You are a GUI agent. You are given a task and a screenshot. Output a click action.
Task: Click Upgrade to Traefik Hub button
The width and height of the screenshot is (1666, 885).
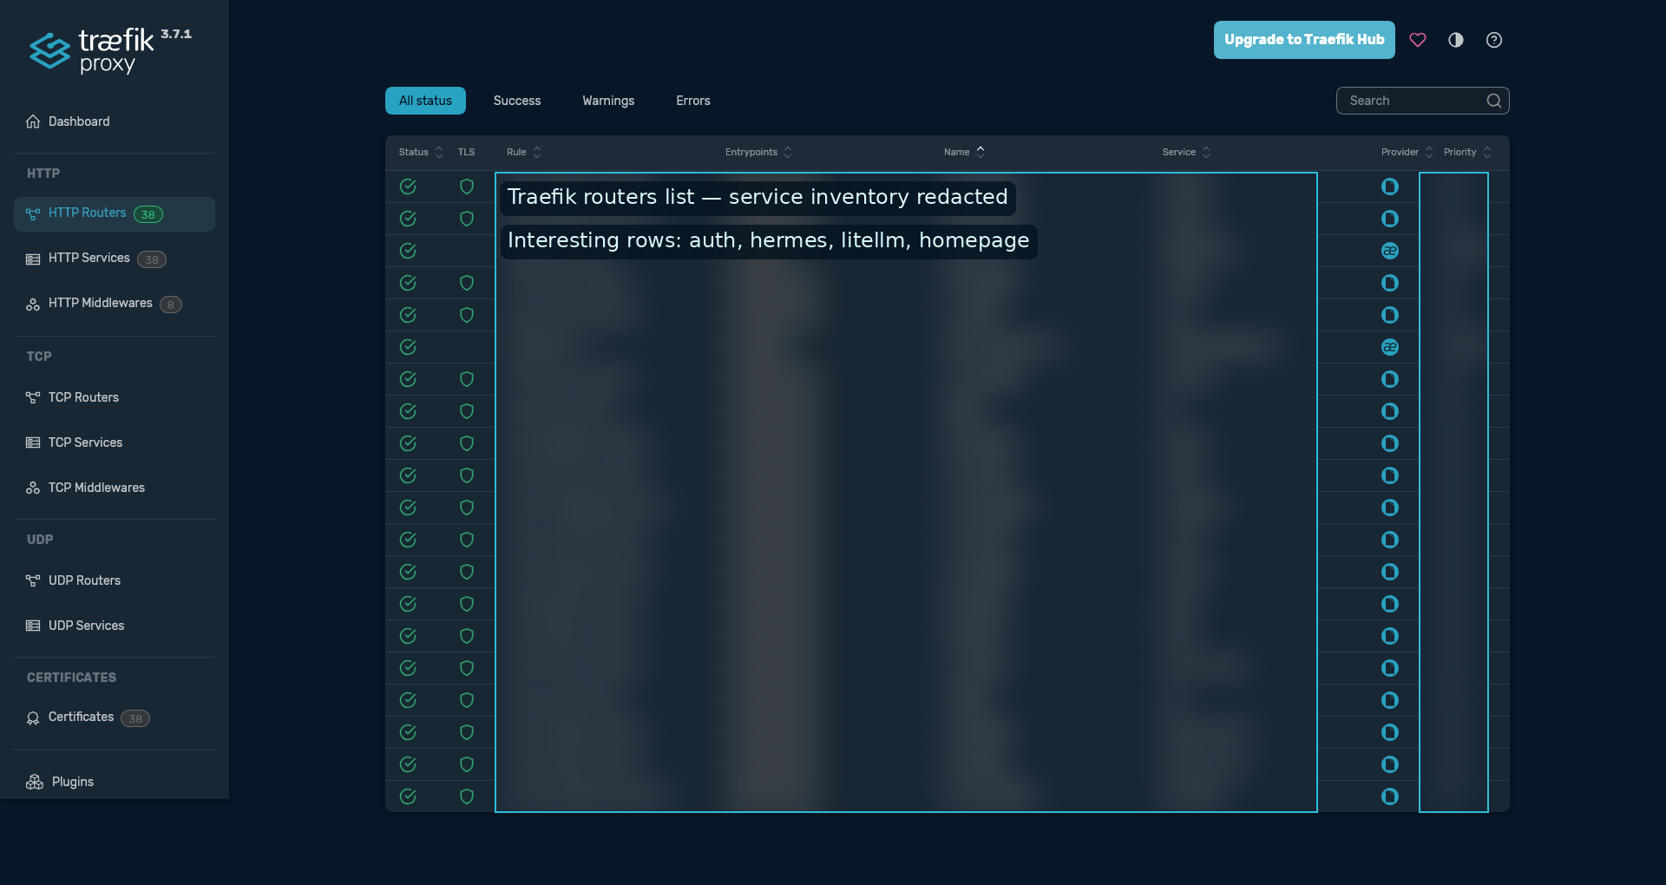pyautogui.click(x=1304, y=40)
